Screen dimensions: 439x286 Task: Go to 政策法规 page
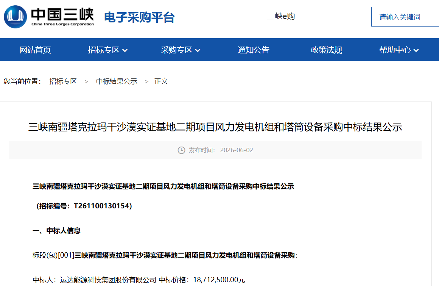(326, 50)
